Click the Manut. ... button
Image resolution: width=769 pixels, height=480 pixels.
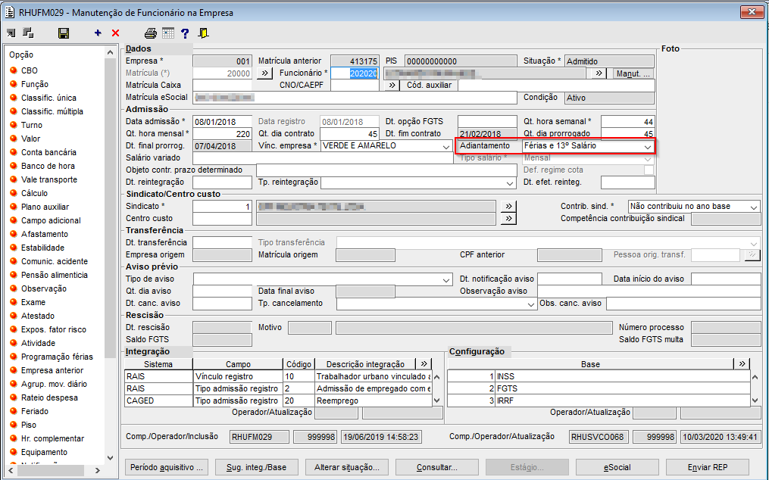click(633, 73)
